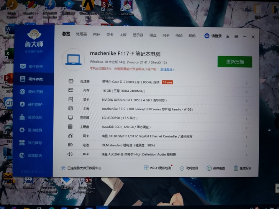Open 硬件体检 in the sidebar
Screen dimensions: 279x209
tap(31, 67)
